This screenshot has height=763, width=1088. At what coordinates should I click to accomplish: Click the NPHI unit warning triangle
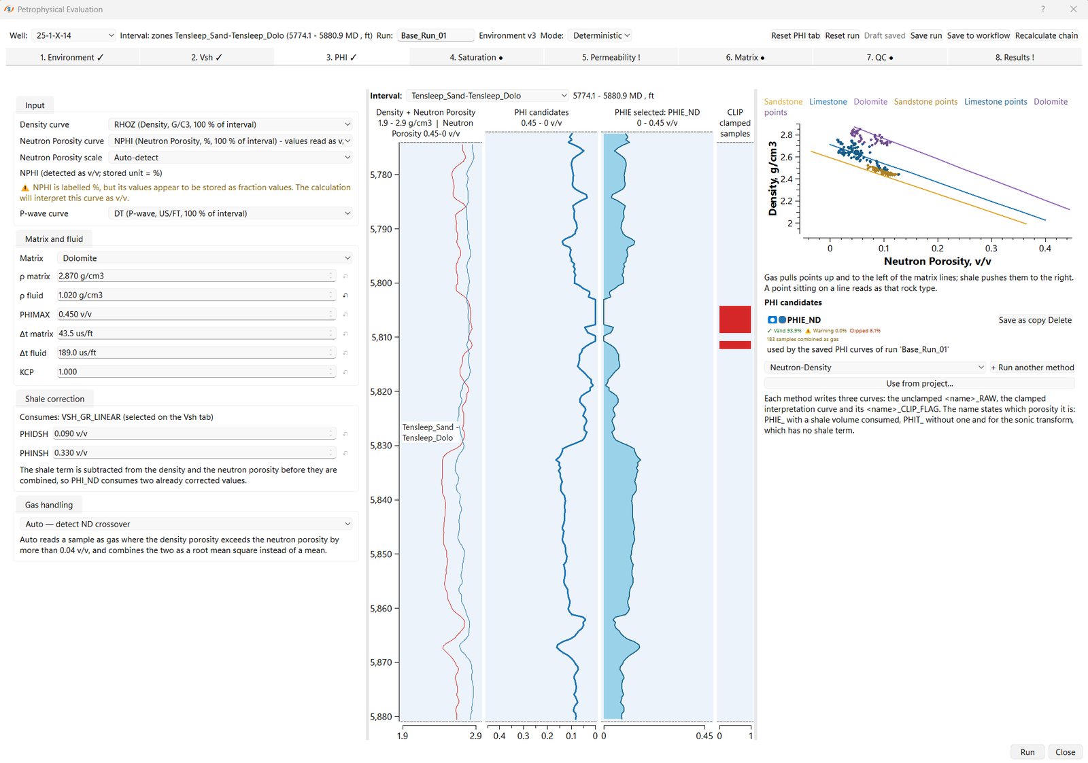tap(25, 188)
